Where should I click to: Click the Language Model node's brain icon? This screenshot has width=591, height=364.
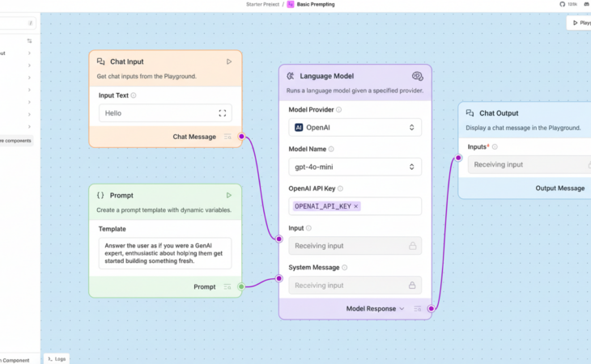coord(417,76)
